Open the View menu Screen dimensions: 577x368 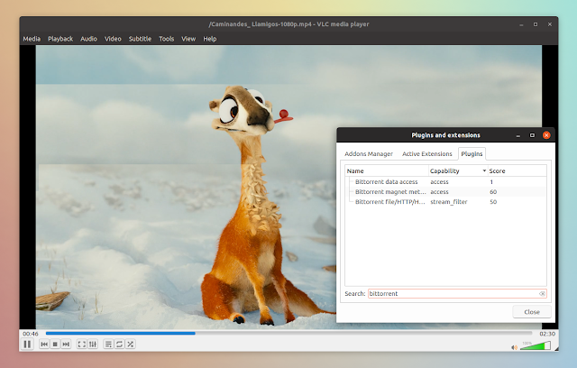[188, 39]
